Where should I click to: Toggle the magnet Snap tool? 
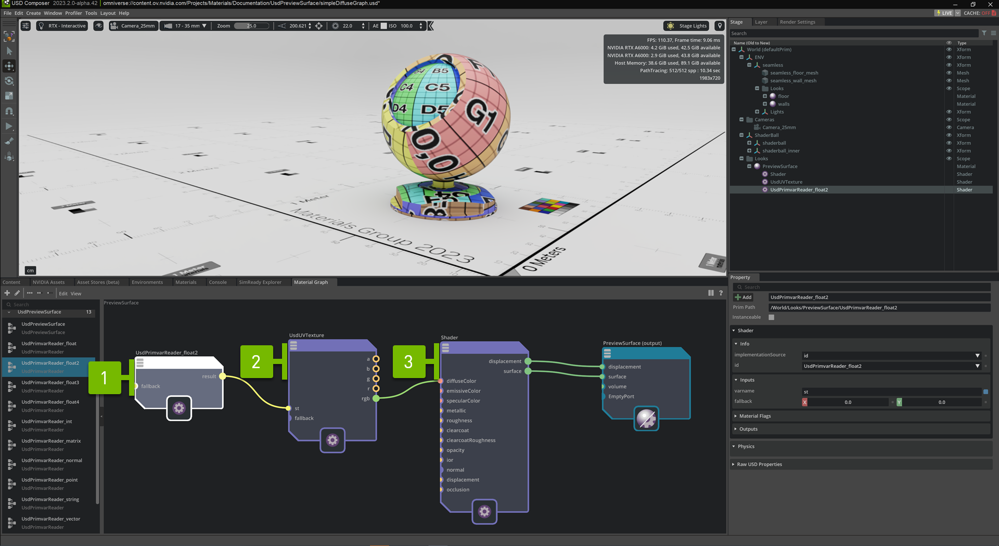tap(9, 111)
